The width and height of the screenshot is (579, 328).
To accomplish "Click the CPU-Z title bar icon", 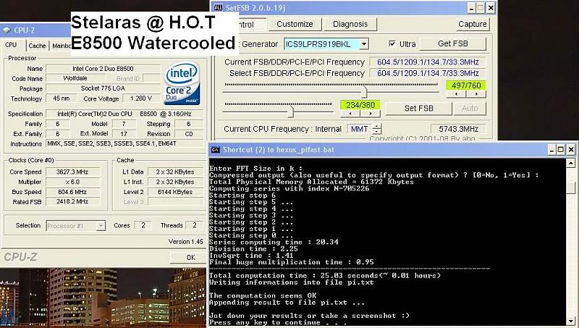I will pyautogui.click(x=7, y=30).
